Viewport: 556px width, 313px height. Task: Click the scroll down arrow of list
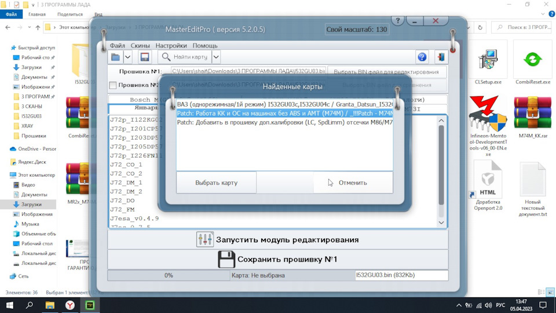pos(441,223)
